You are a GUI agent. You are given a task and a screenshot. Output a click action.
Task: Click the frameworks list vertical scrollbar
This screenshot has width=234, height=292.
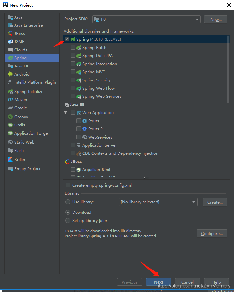[228, 69]
